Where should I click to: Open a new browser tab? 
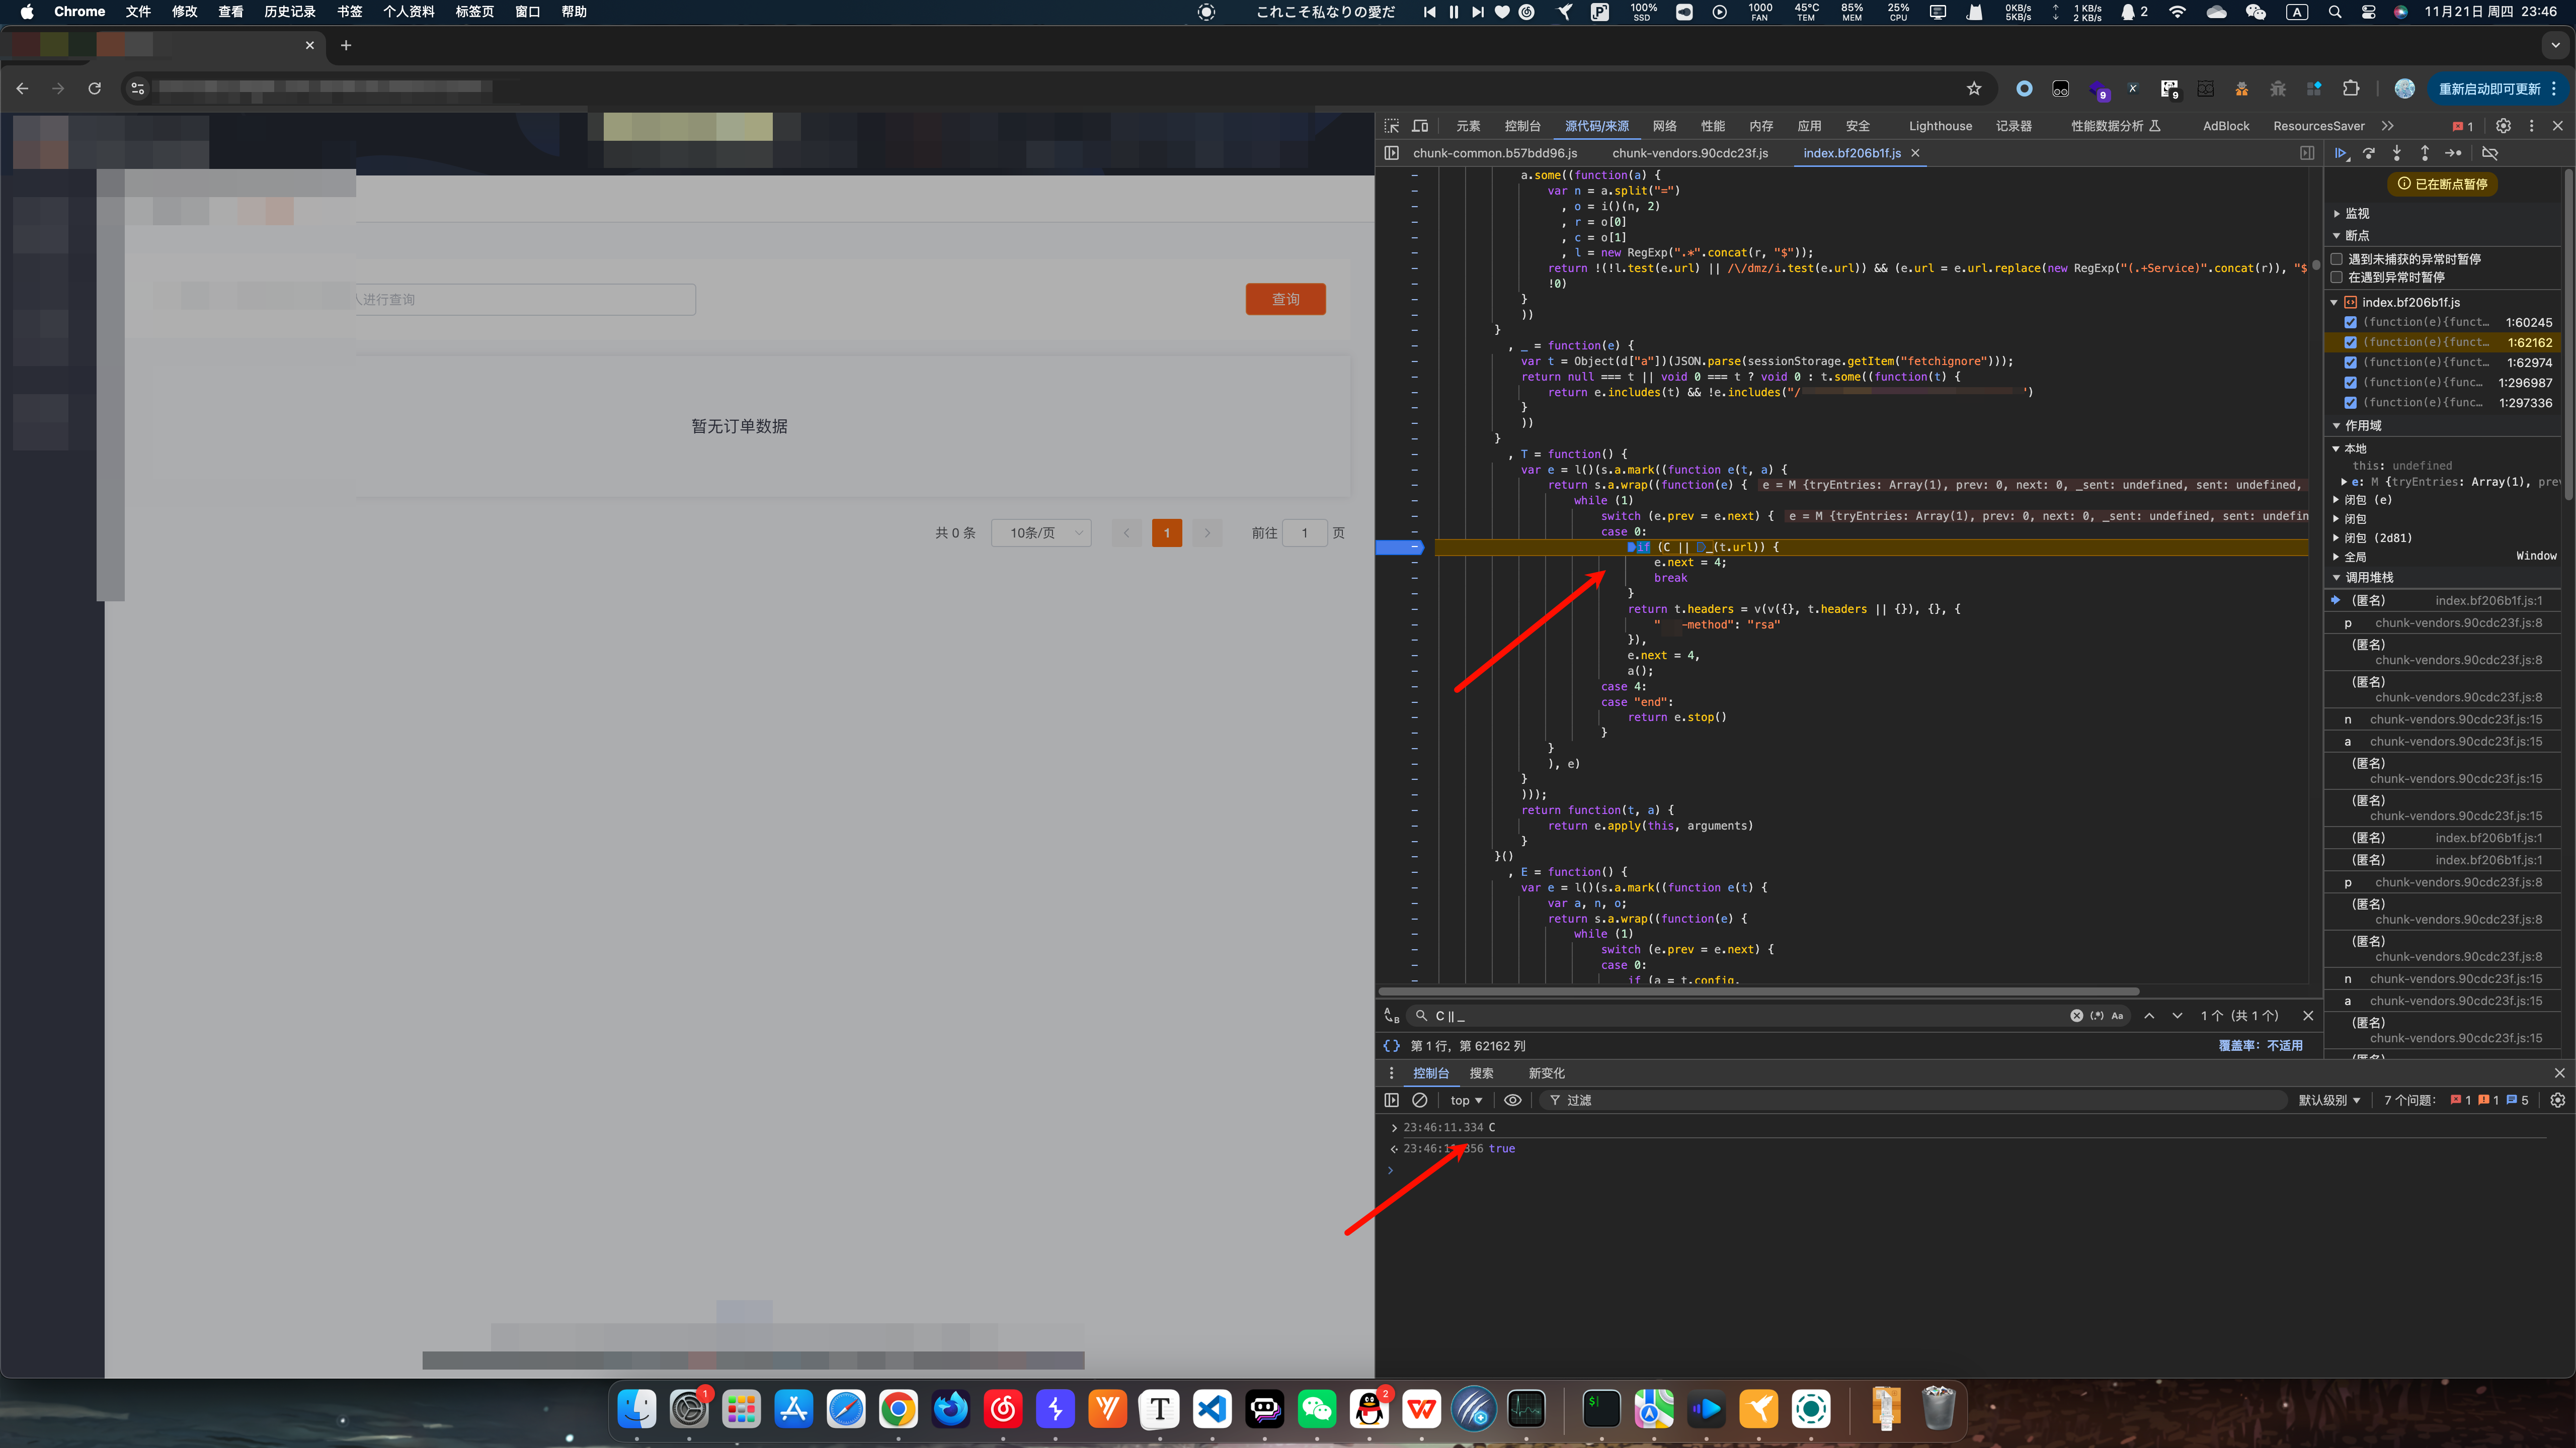tap(346, 45)
